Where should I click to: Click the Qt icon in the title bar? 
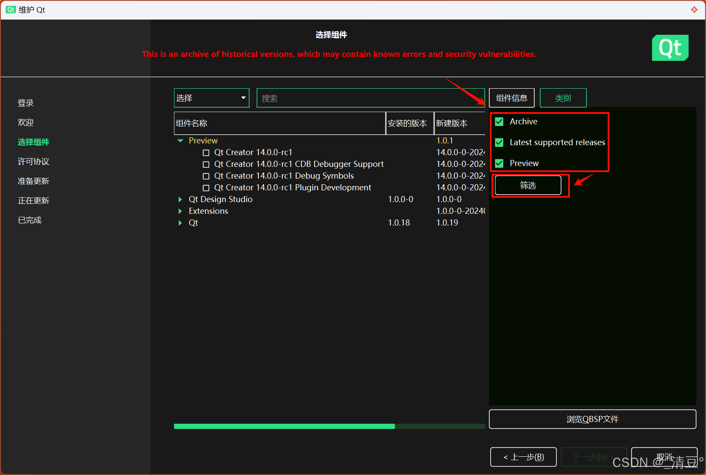coord(10,10)
